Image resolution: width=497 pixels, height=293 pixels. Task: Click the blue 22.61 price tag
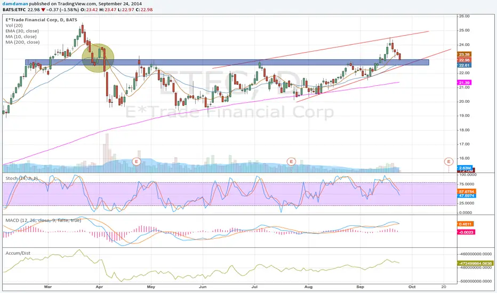[x=464, y=65]
